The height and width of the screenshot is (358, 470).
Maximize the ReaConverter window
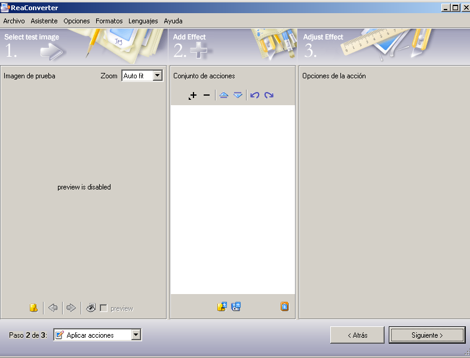(455, 8)
